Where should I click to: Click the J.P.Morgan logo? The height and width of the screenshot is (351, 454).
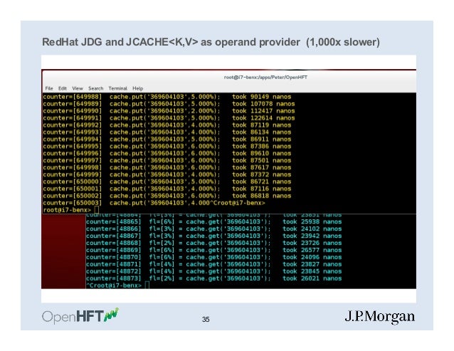379,317
